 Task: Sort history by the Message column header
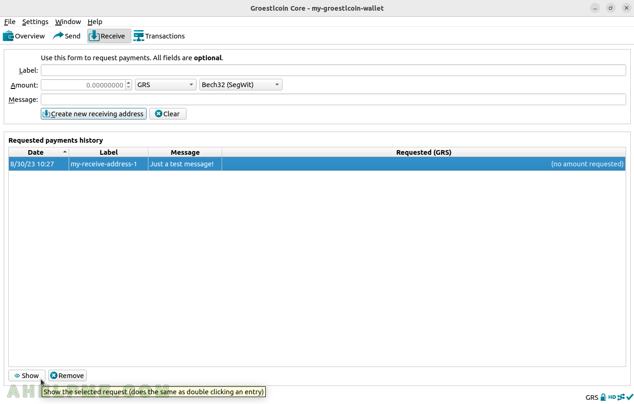(185, 152)
